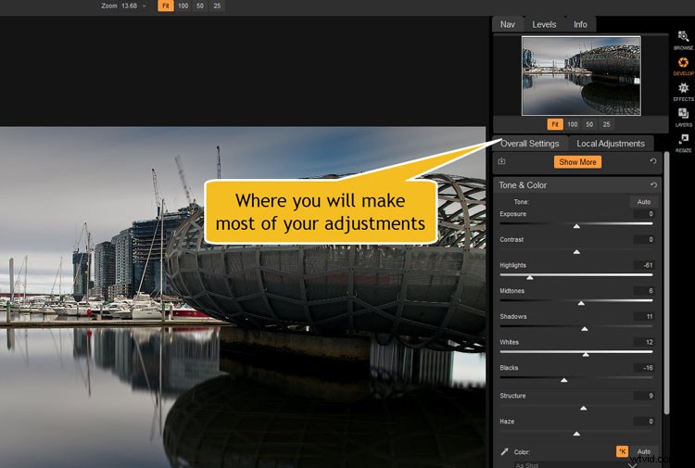This screenshot has width=695, height=468.
Task: Click the Tone & Color pane header
Action: pyautogui.click(x=577, y=185)
